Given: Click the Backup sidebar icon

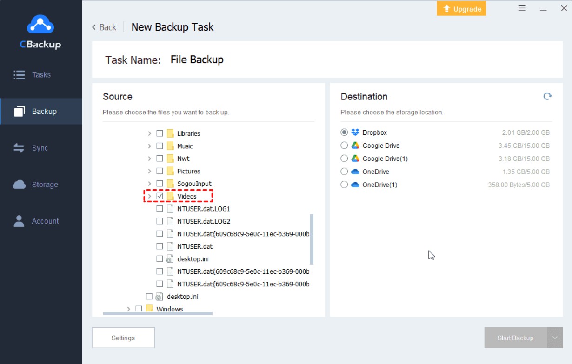Looking at the screenshot, I should 19,112.
